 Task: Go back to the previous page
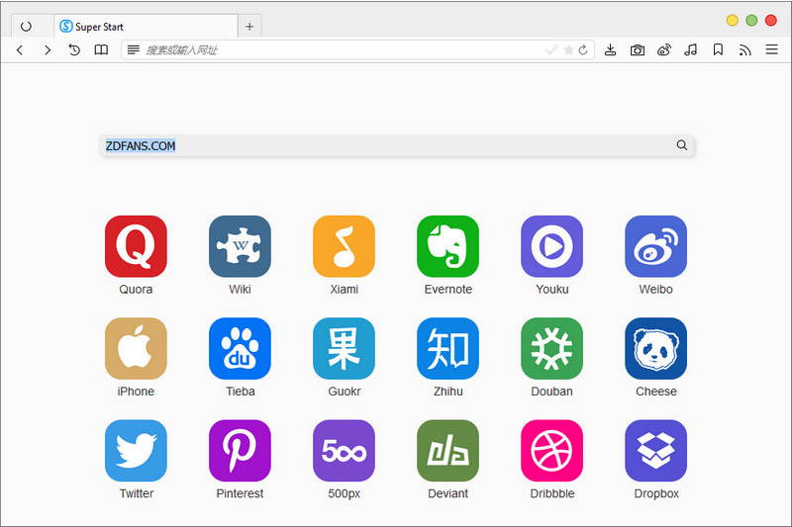20,49
